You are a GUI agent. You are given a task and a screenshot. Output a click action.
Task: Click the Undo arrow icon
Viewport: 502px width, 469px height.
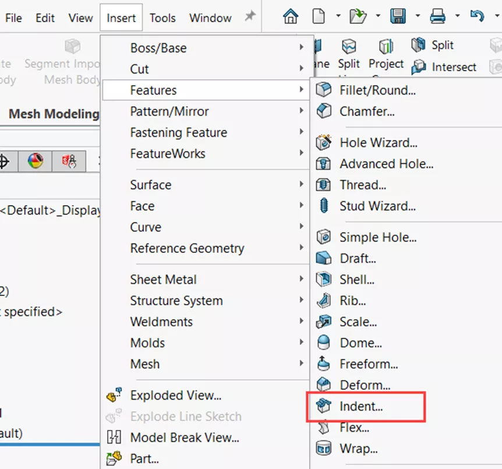tap(477, 16)
